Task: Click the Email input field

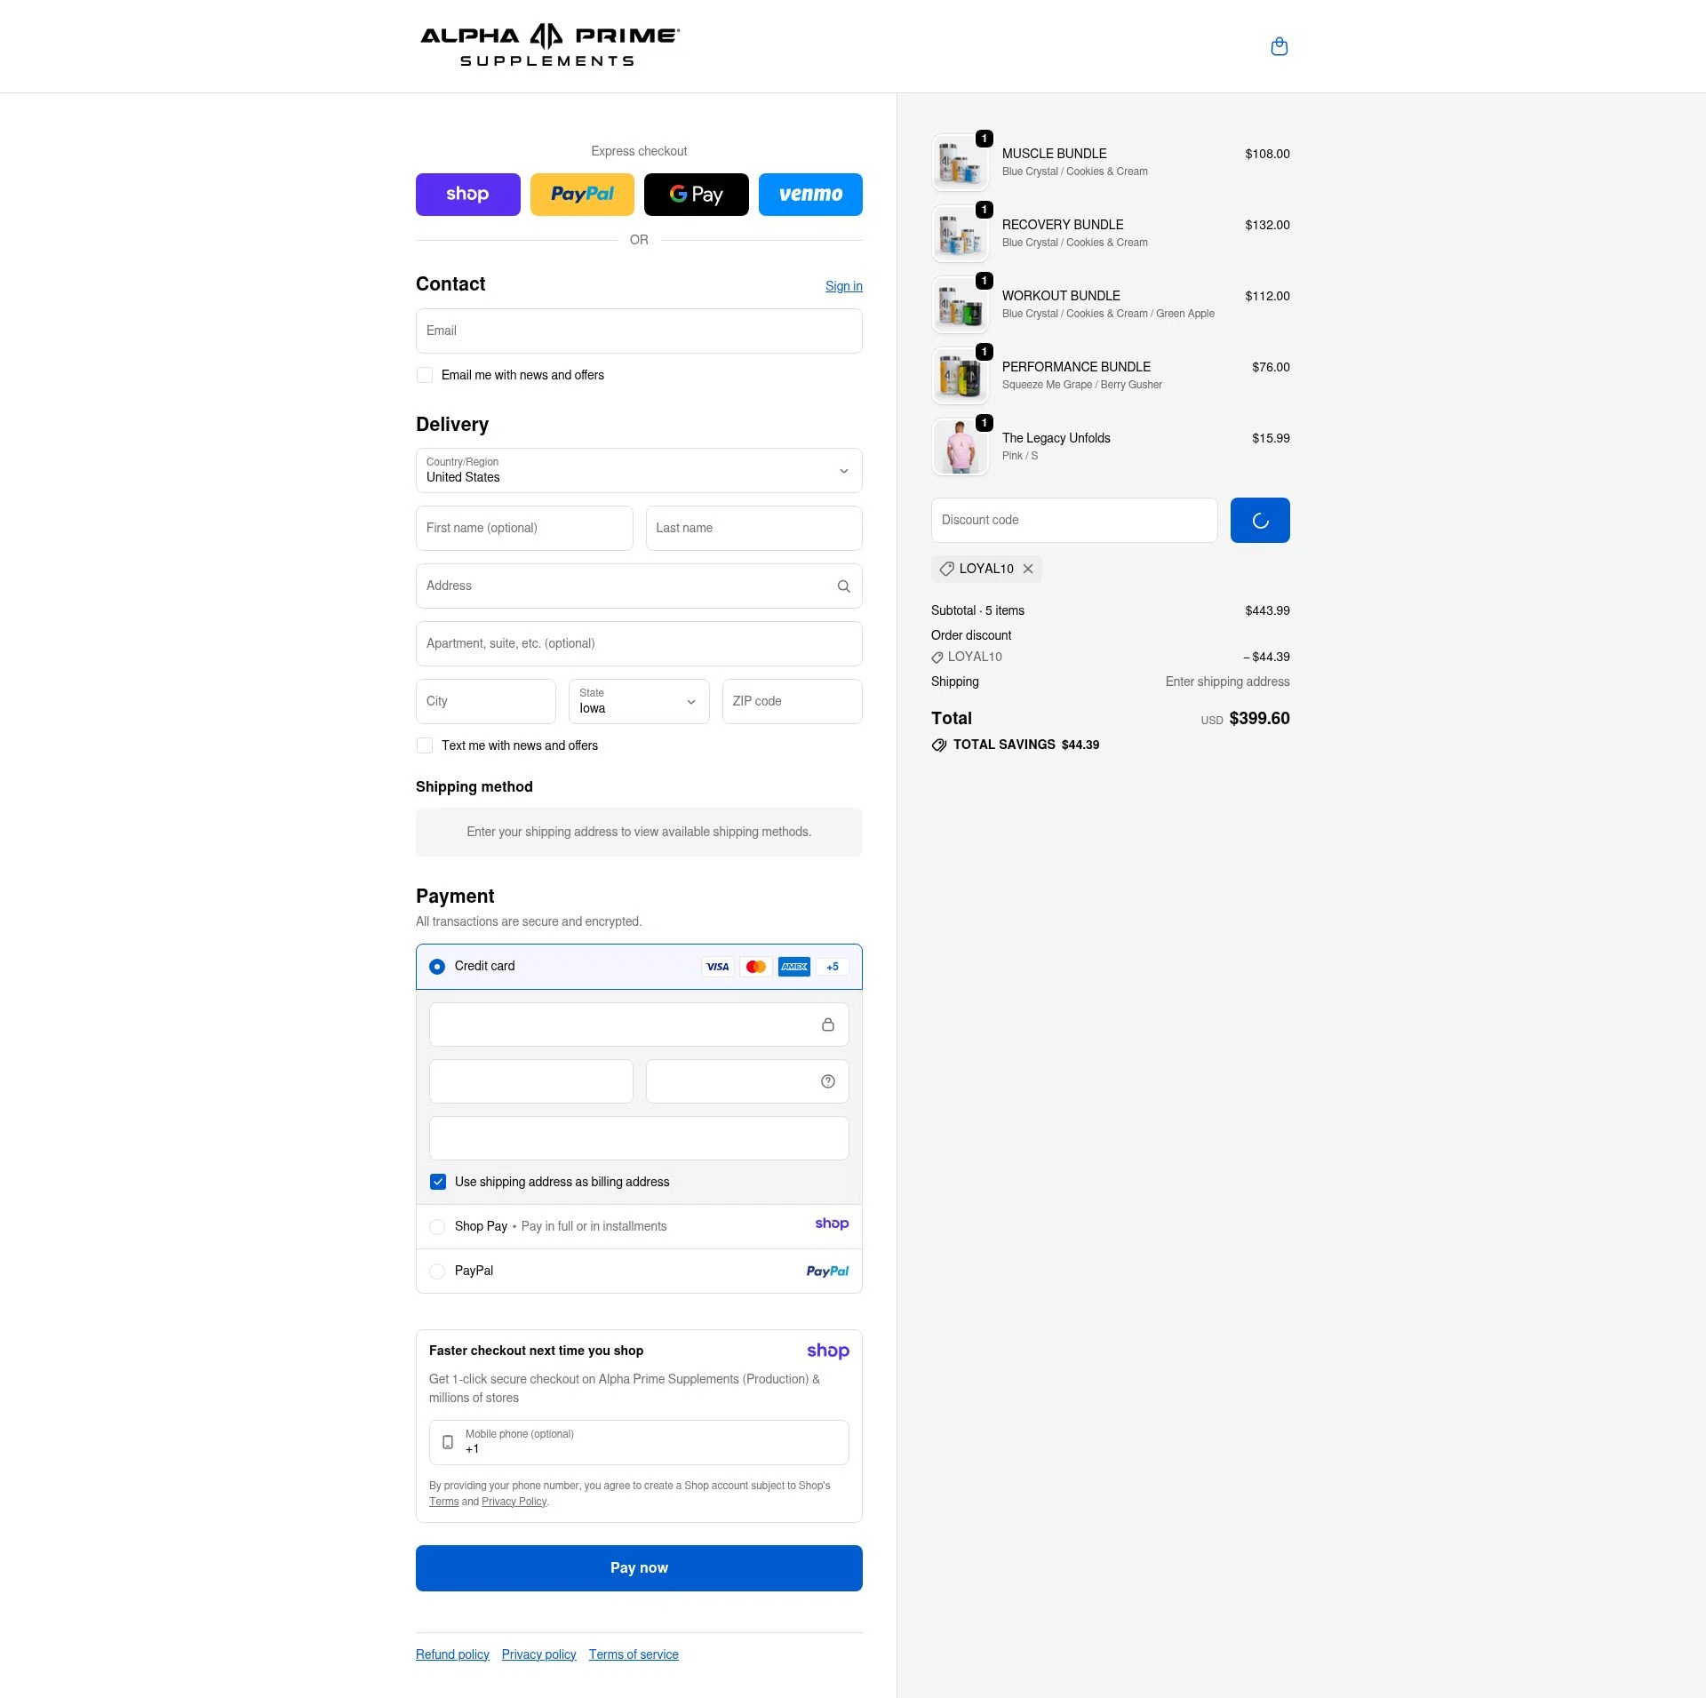Action: 639,331
